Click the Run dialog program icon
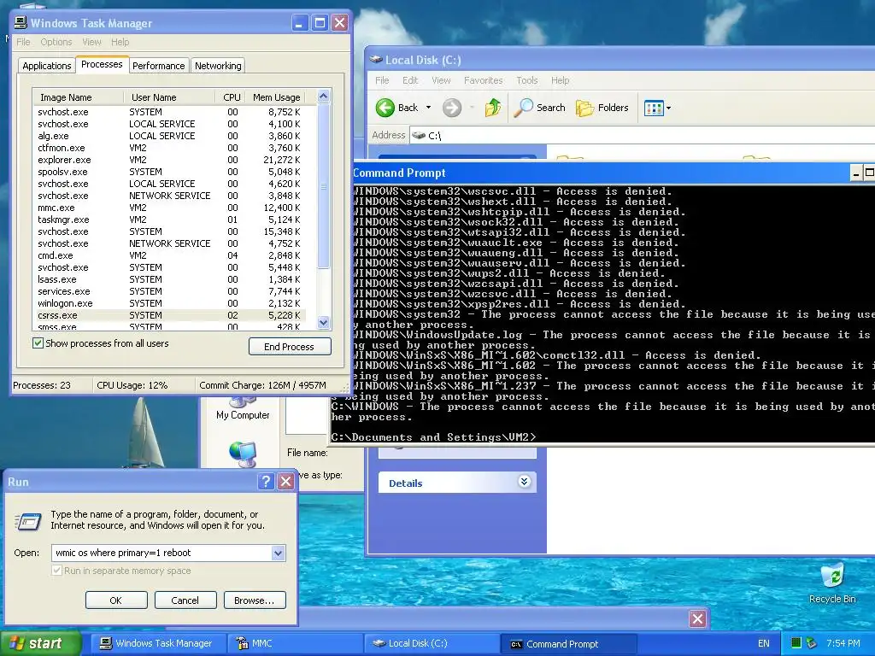 (x=28, y=521)
